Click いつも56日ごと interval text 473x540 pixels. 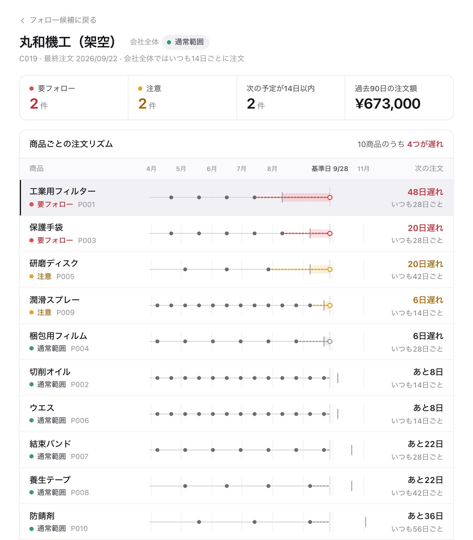pyautogui.click(x=417, y=529)
